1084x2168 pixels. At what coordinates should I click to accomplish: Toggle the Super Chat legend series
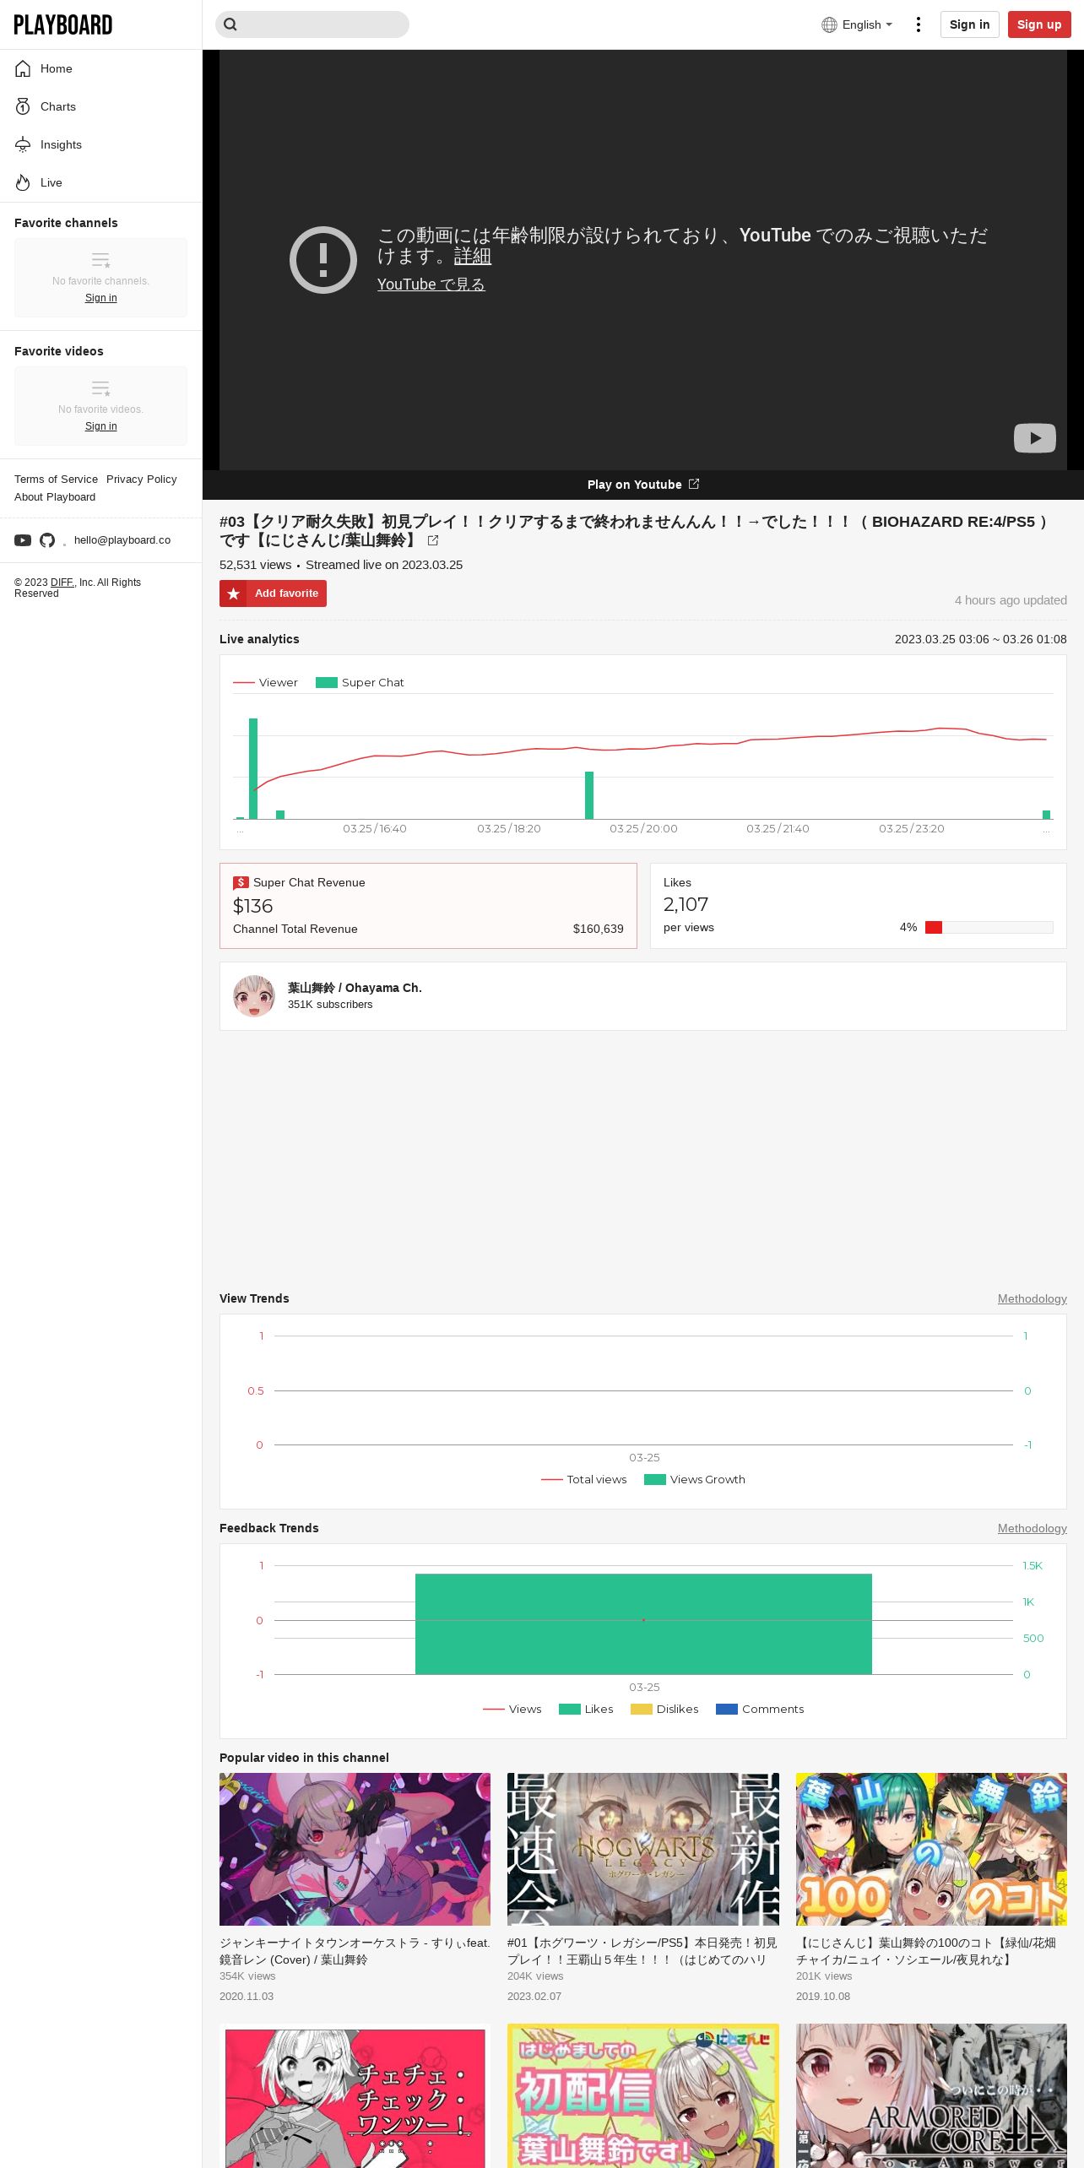pyautogui.click(x=360, y=682)
